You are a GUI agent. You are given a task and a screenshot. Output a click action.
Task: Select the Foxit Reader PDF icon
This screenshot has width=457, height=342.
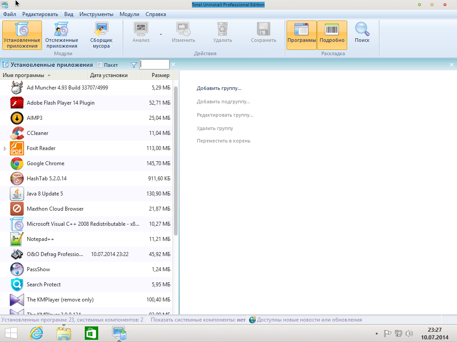pyautogui.click(x=17, y=148)
